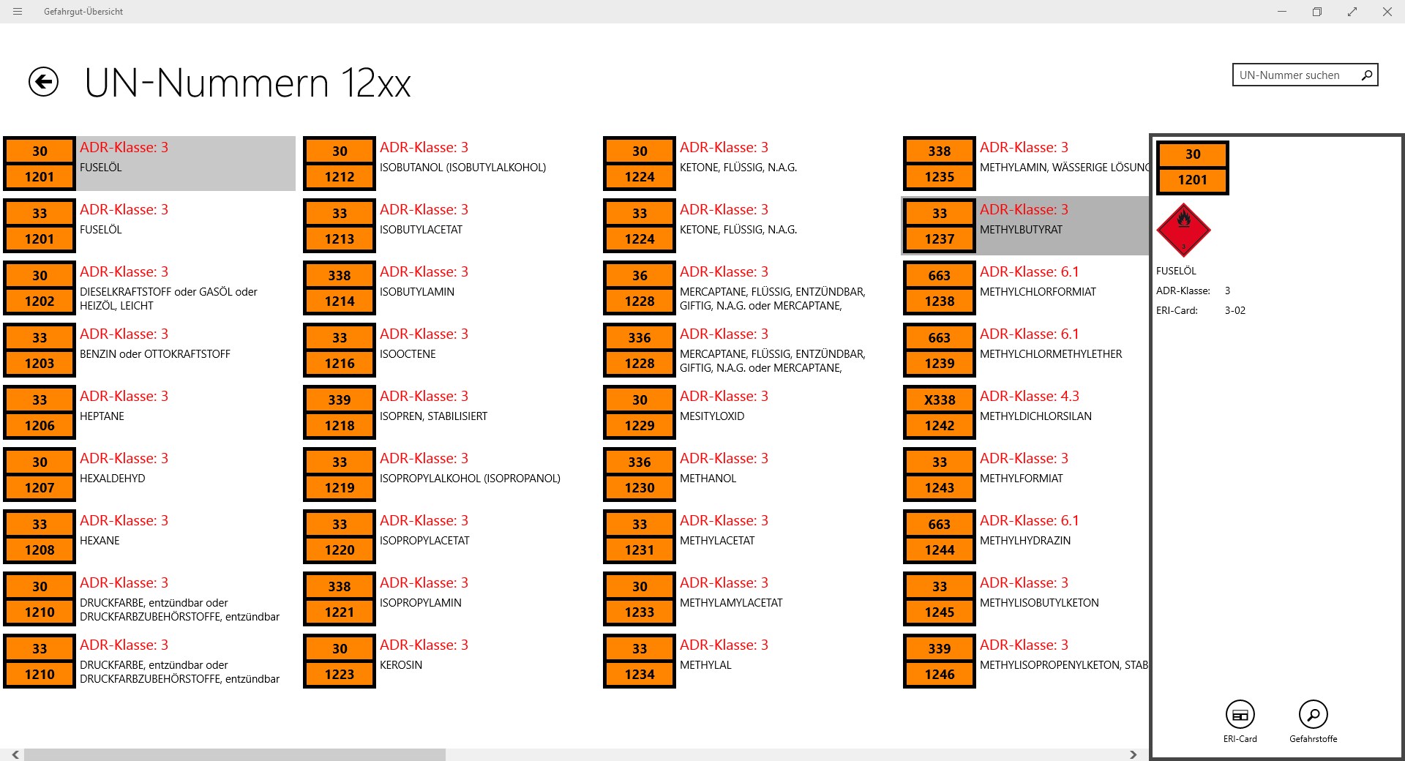Open the ISOBUTYLACETAT entry
Screen dimensions: 1405x761
(449, 226)
